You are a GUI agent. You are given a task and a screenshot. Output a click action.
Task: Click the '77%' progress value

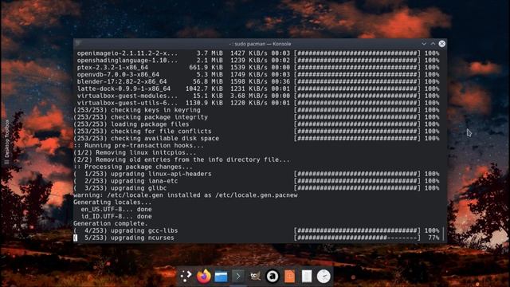433,238
